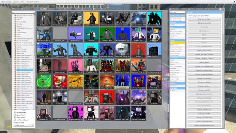
Task: Select the Traffic Spy NPC
Action: pyautogui.click(x=60, y=82)
